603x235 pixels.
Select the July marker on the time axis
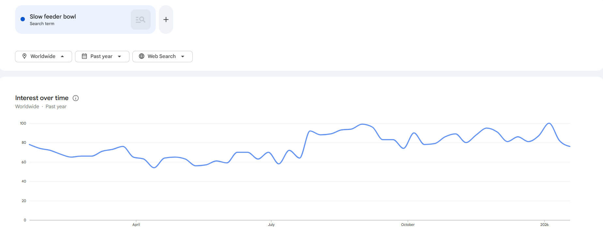[x=271, y=225]
